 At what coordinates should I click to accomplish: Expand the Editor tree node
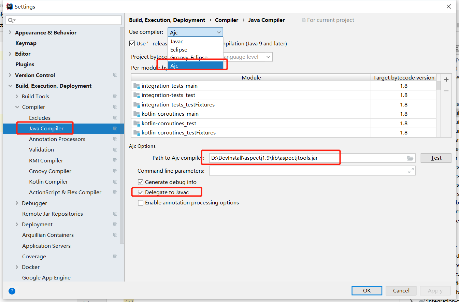(10, 54)
